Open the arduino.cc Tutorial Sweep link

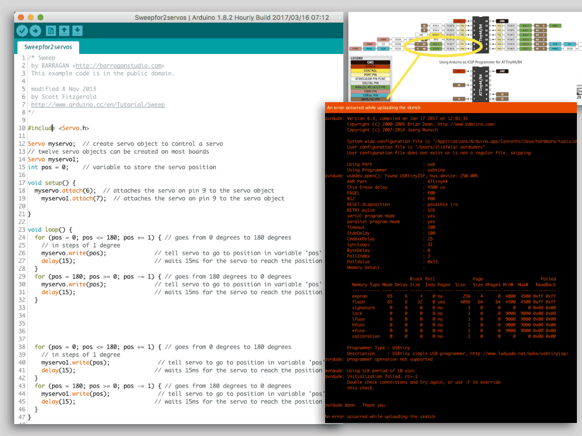point(98,104)
